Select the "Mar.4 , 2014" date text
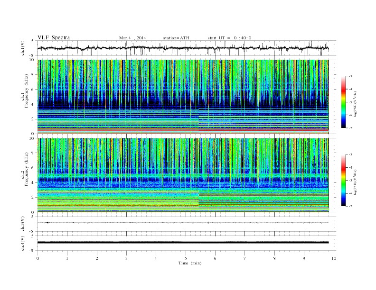Image resolution: width=376 pixels, height=290 pixels. 132,38
